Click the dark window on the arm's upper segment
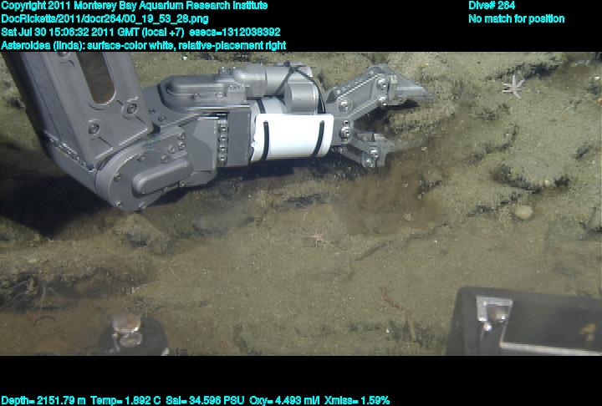 point(101,77)
